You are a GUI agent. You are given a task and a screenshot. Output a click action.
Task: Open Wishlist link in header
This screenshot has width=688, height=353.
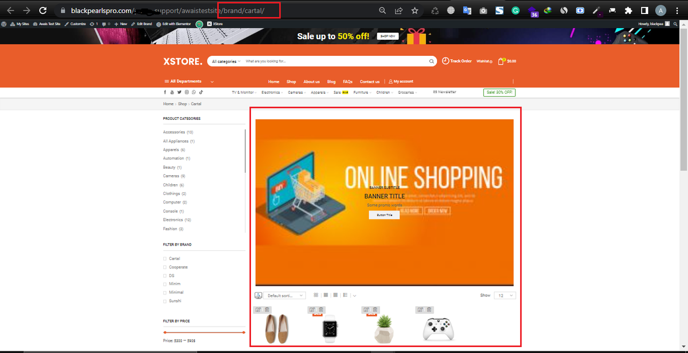484,61
